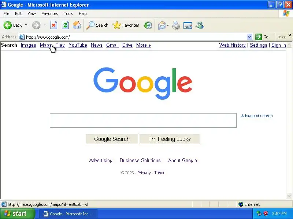Open Favorites pane via star icon
Viewport: 293px width, 219px height.
pyautogui.click(x=117, y=25)
